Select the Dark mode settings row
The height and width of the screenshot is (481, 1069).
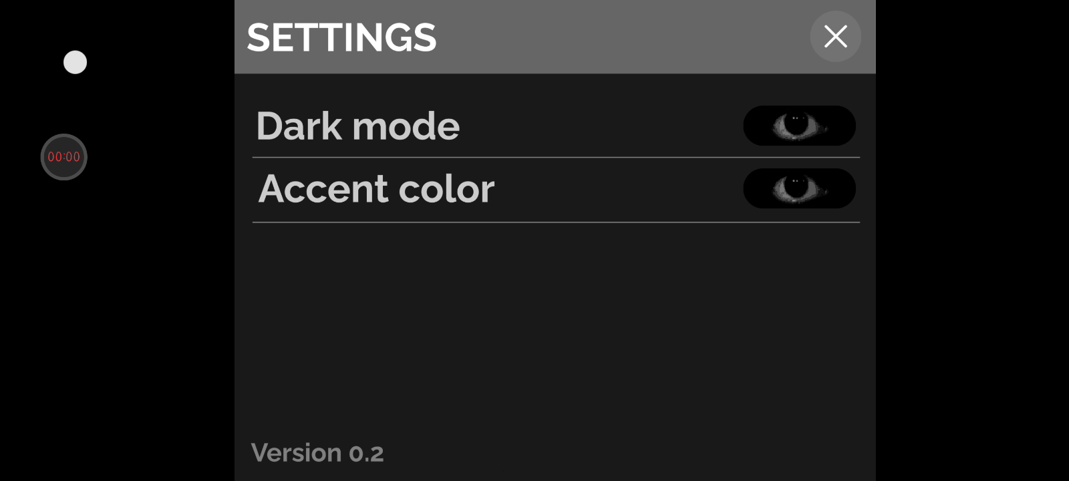click(x=555, y=126)
